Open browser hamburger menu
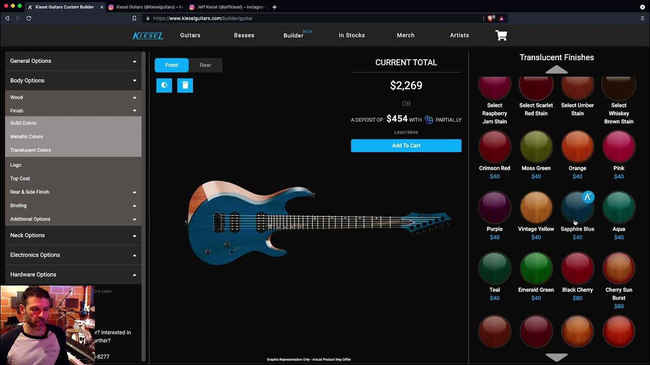650x365 pixels. pyautogui.click(x=642, y=18)
